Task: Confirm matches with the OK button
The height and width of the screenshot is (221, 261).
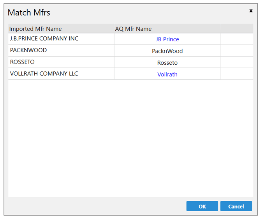Action: click(202, 206)
